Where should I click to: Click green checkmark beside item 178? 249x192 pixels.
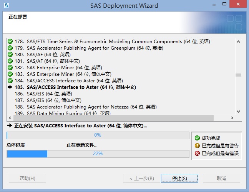coord(10,41)
